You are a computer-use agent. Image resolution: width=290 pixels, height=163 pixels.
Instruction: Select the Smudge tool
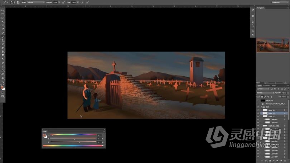pos(3,55)
